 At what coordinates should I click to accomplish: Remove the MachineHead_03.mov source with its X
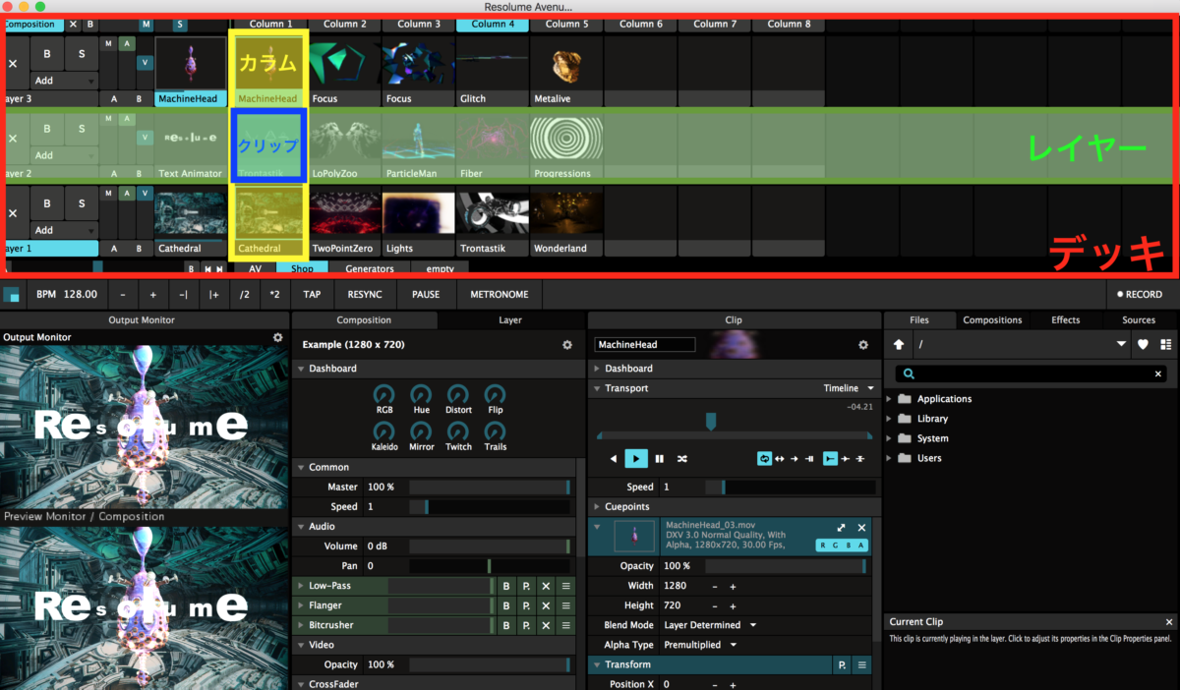(x=861, y=528)
